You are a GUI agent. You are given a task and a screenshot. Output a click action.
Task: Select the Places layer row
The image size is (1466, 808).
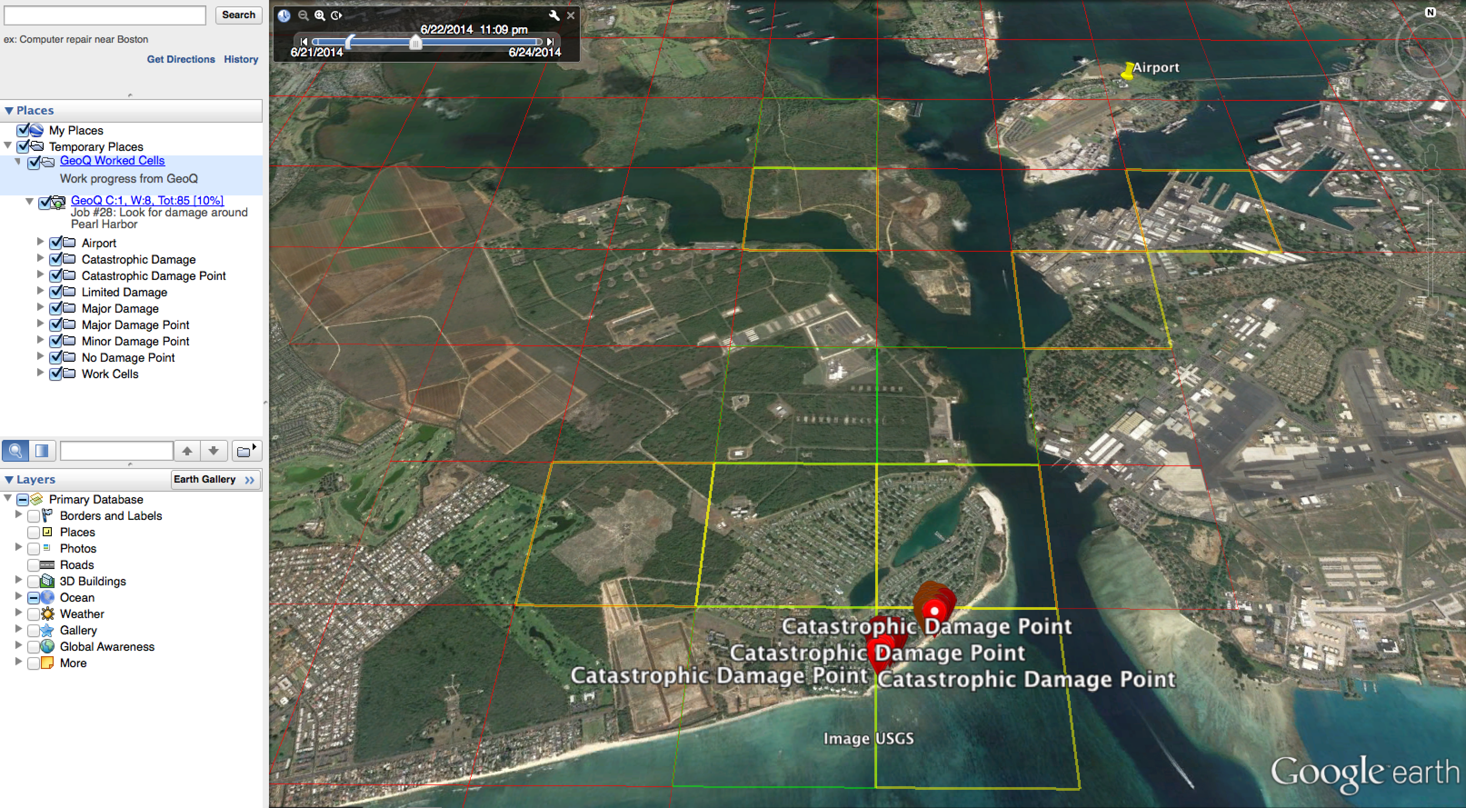(x=77, y=532)
